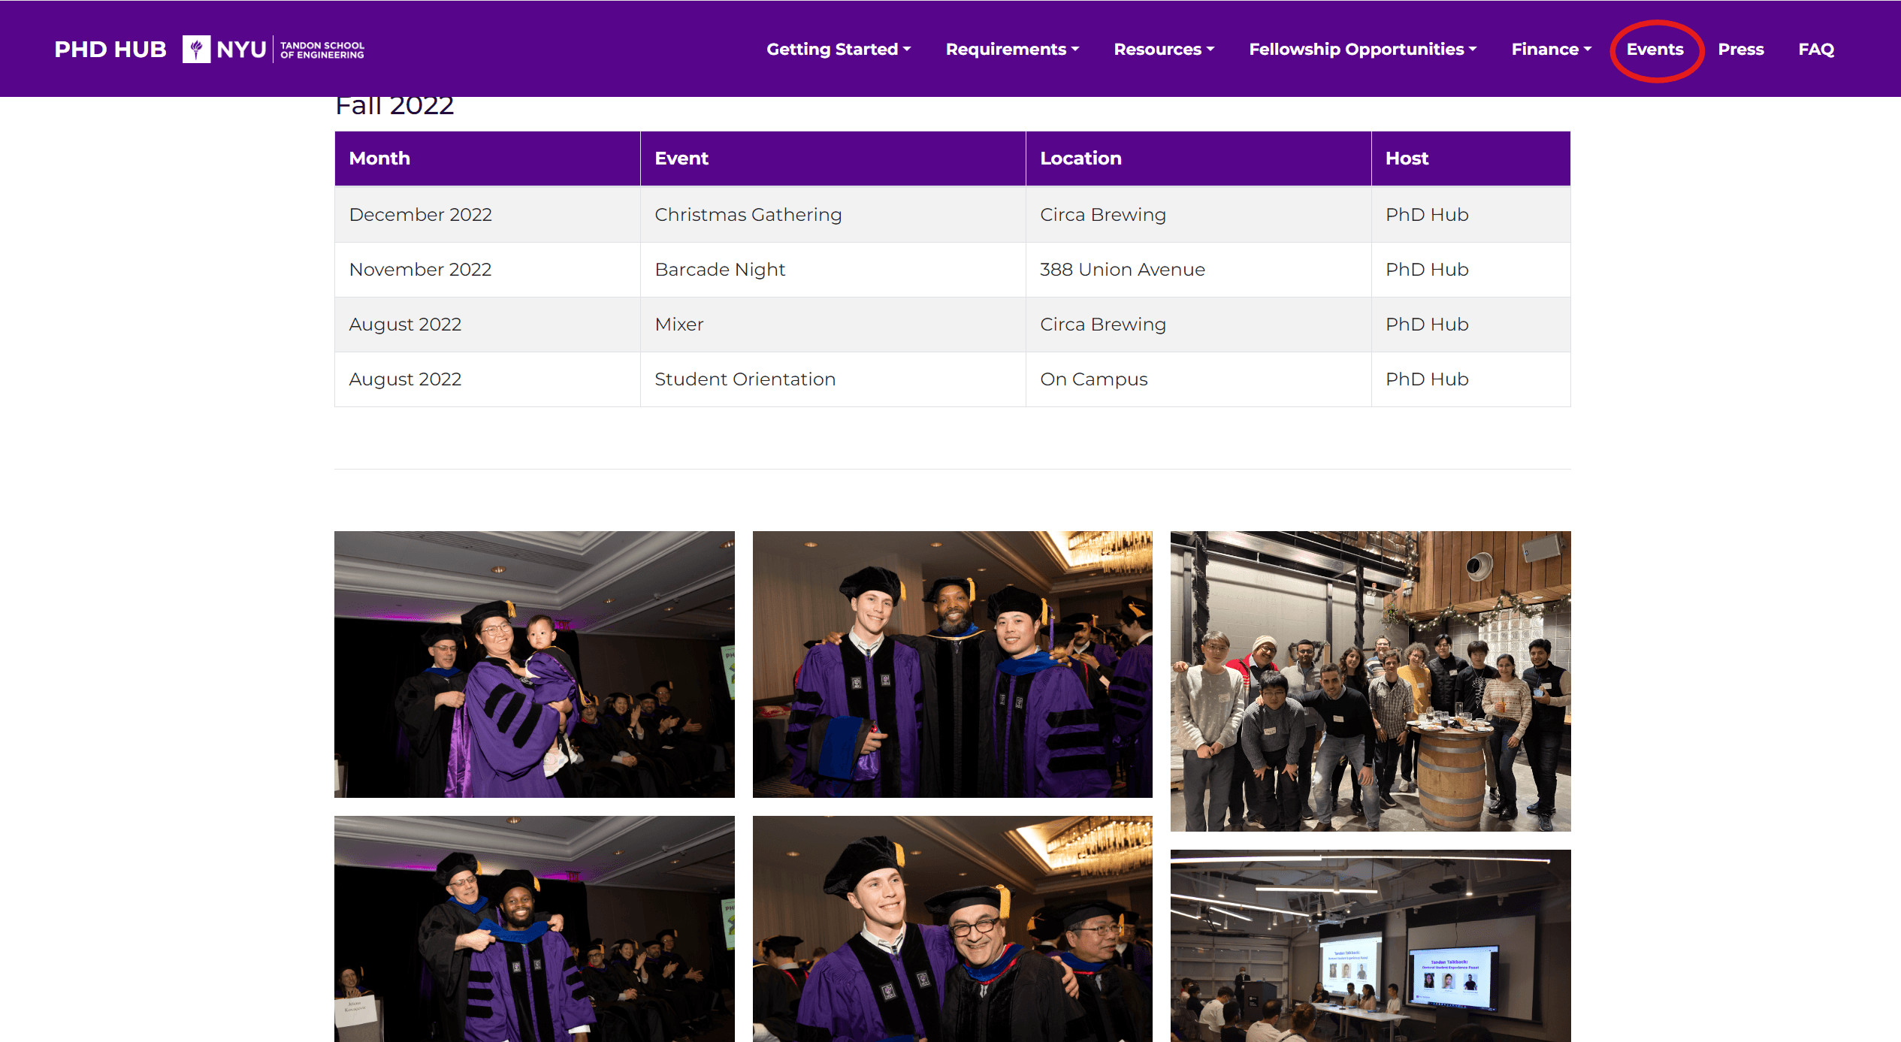Go to the Events page
Image resolution: width=1901 pixels, height=1042 pixels.
tap(1655, 50)
